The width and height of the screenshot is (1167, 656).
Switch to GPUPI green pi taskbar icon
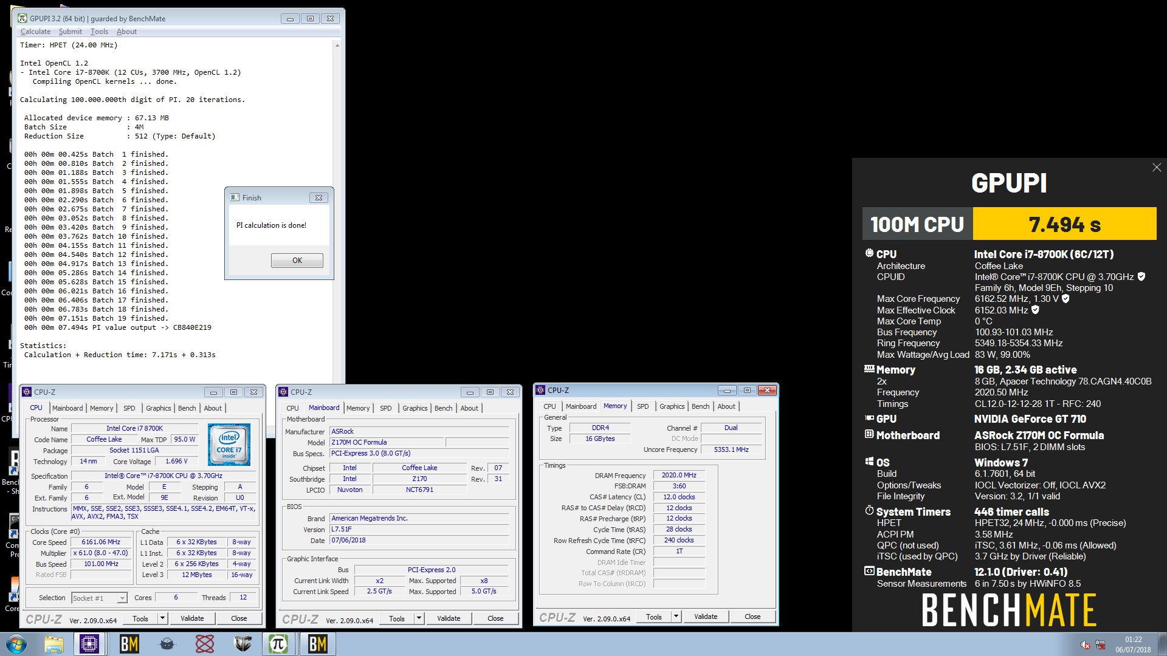278,644
